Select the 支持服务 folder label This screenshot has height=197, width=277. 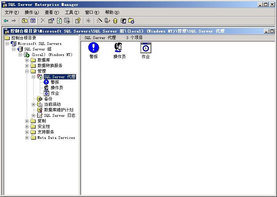[46, 132]
